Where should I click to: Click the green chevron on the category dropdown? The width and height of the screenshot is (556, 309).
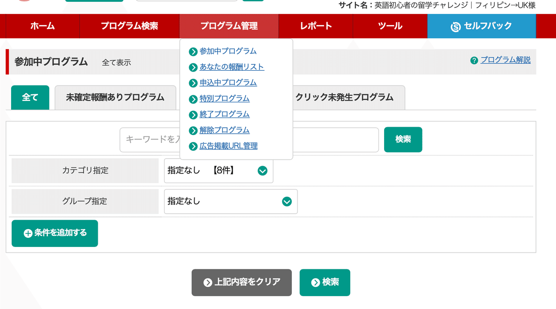click(262, 171)
